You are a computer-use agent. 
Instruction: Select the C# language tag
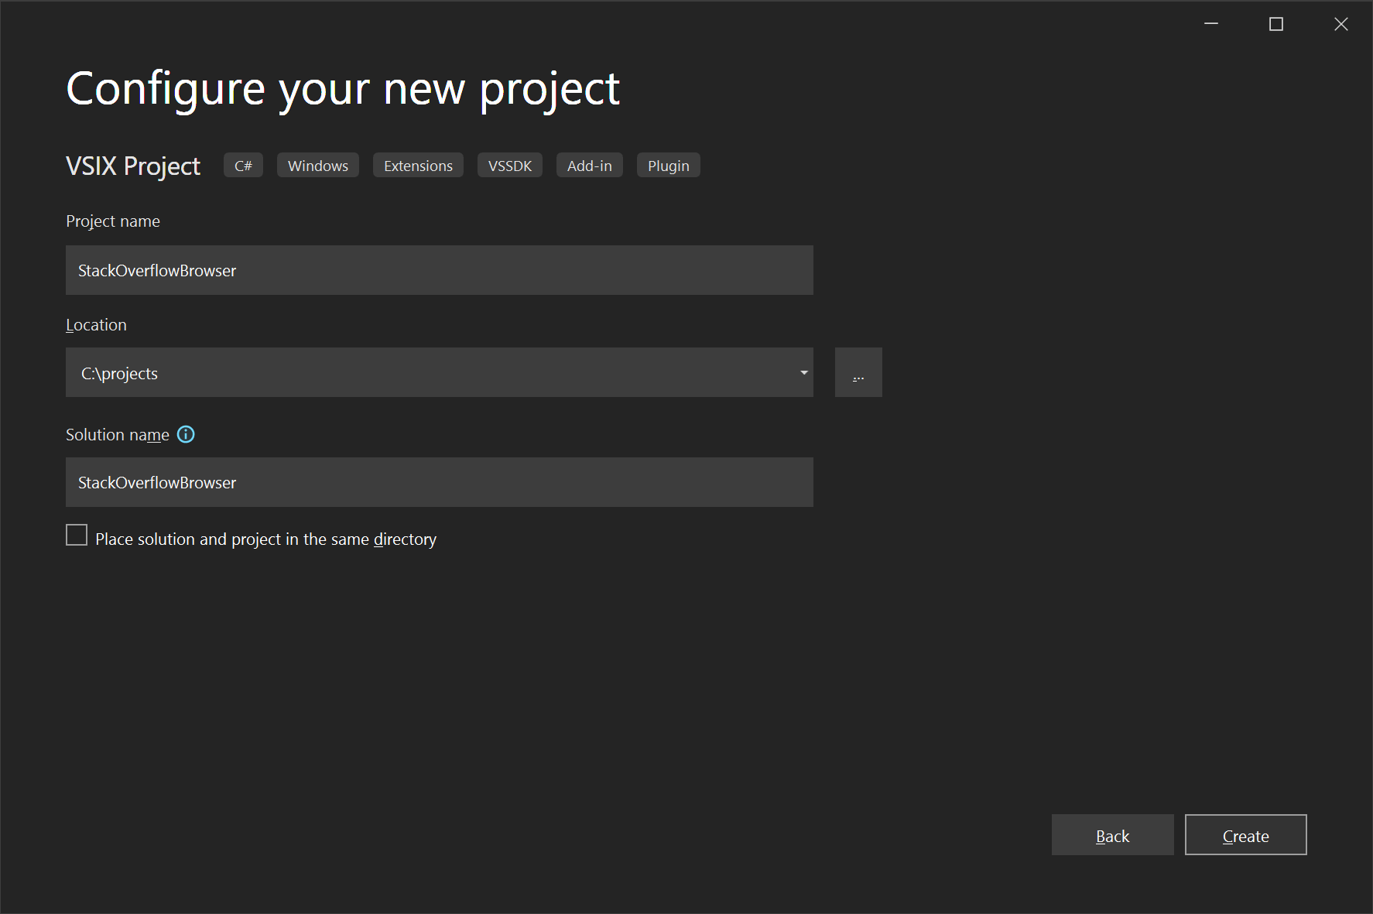pos(242,165)
